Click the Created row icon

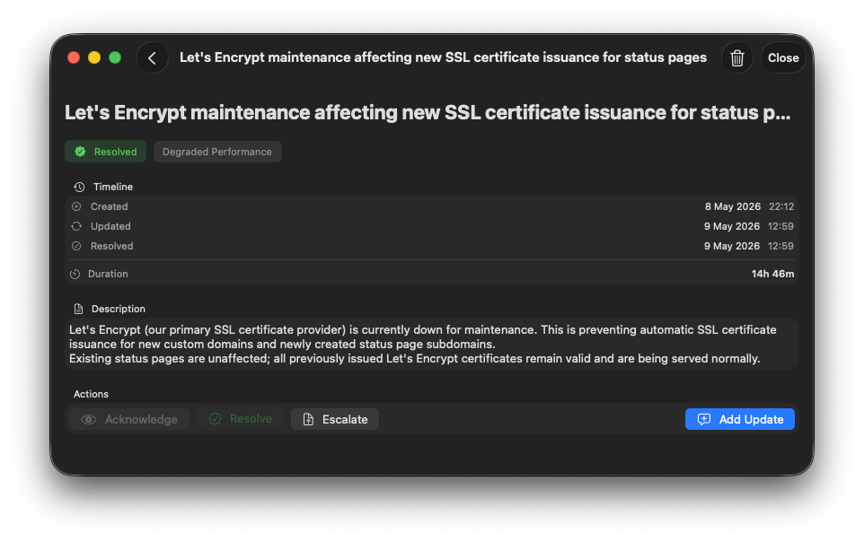(x=76, y=206)
